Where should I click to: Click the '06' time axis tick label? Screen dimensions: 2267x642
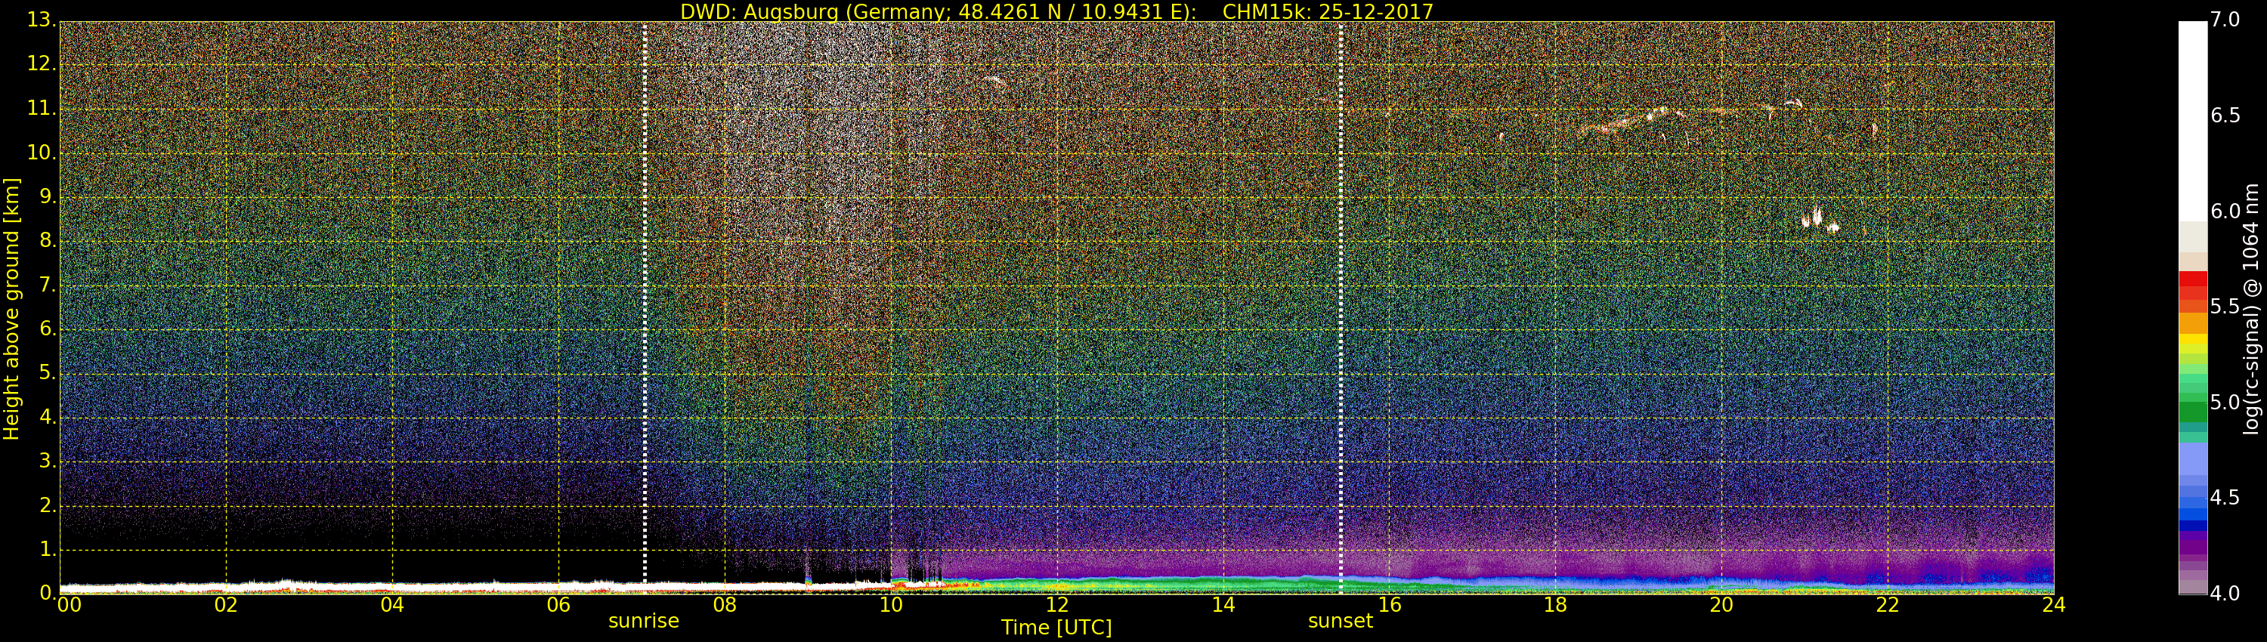(x=558, y=605)
